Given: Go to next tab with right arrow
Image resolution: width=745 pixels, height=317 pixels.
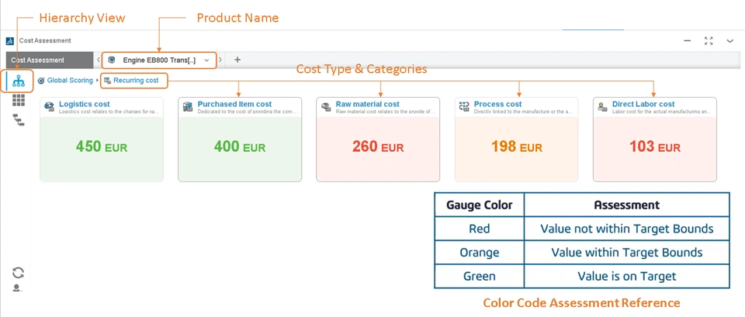Looking at the screenshot, I should pyautogui.click(x=220, y=60).
